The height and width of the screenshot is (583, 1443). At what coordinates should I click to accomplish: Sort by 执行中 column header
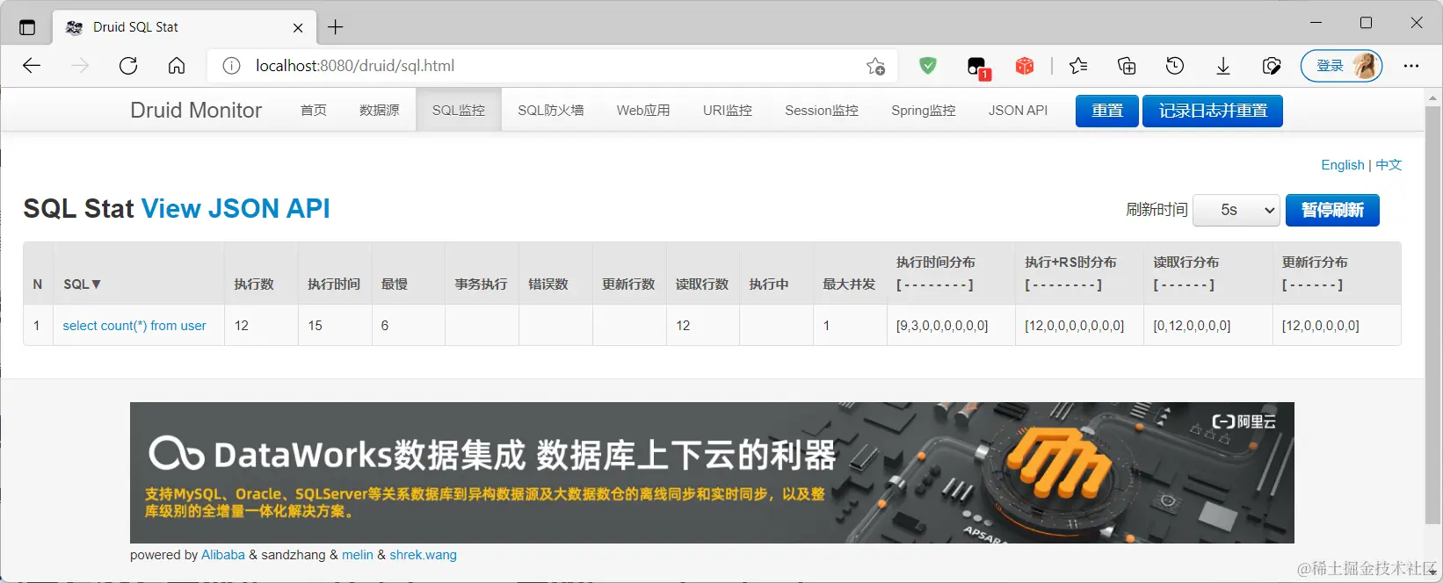(769, 284)
